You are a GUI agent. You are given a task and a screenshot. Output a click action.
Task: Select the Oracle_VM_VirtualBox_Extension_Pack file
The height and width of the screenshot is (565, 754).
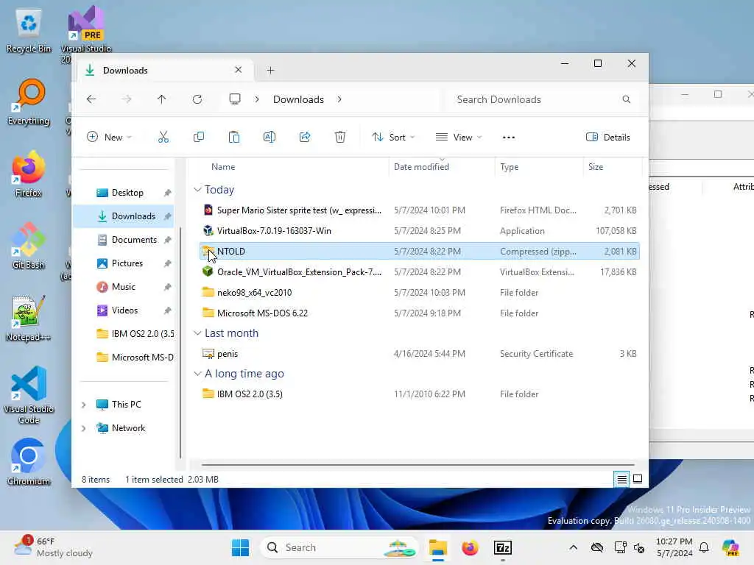pyautogui.click(x=419, y=272)
